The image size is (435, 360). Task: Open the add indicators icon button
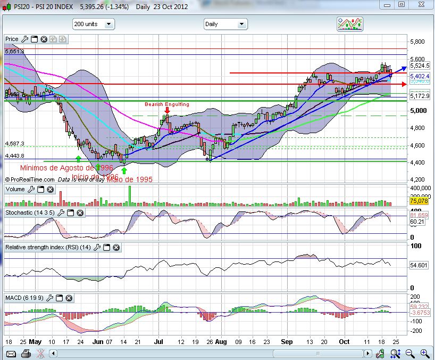(x=350, y=24)
